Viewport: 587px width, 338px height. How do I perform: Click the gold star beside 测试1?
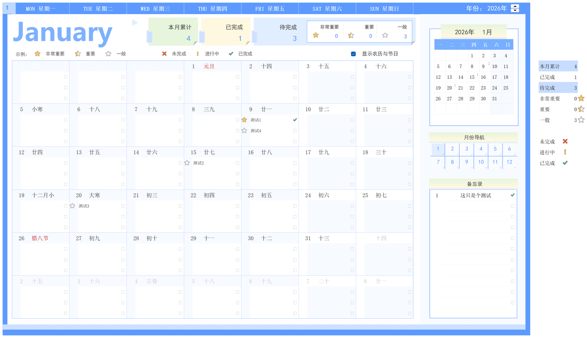coord(244,120)
